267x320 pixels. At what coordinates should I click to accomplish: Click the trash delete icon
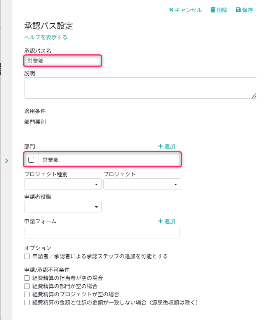pyautogui.click(x=213, y=10)
